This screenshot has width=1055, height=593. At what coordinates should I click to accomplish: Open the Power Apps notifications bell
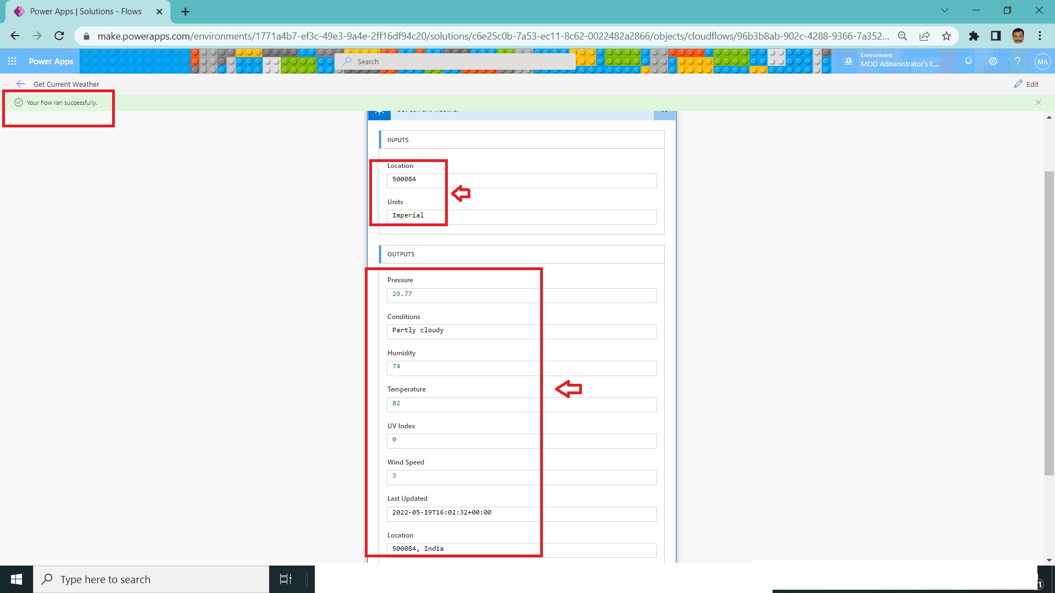(x=968, y=61)
